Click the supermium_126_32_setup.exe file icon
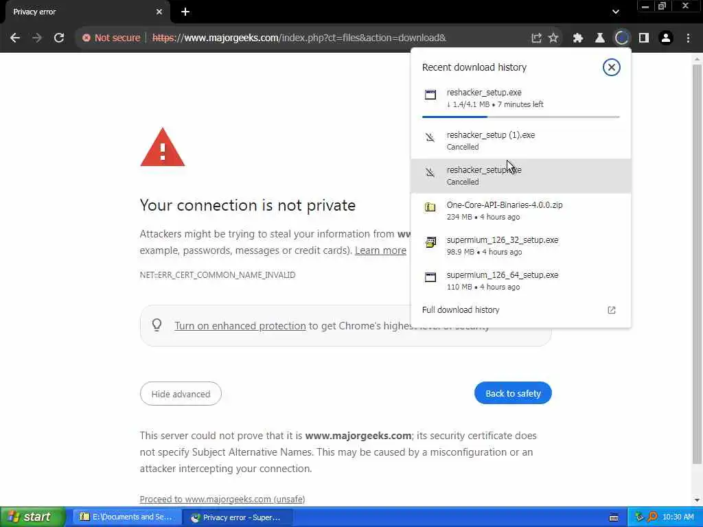Screen dimensions: 703x527 pos(430,242)
